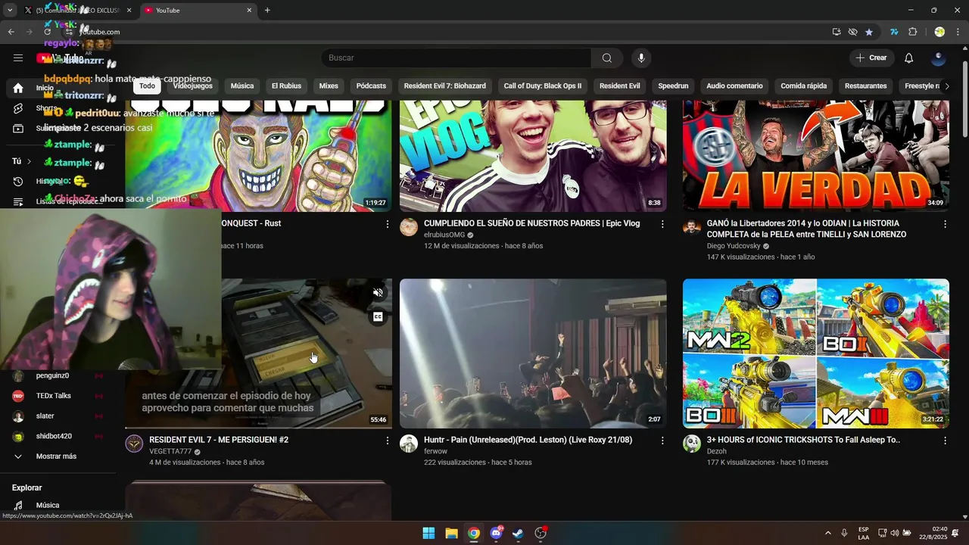
Task: Click the bookmark star icon
Action: [x=869, y=32]
